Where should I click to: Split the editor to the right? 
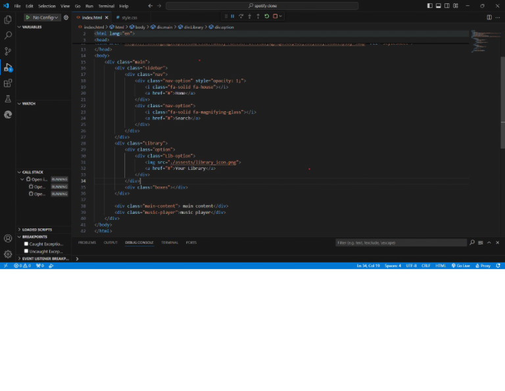pos(489,17)
